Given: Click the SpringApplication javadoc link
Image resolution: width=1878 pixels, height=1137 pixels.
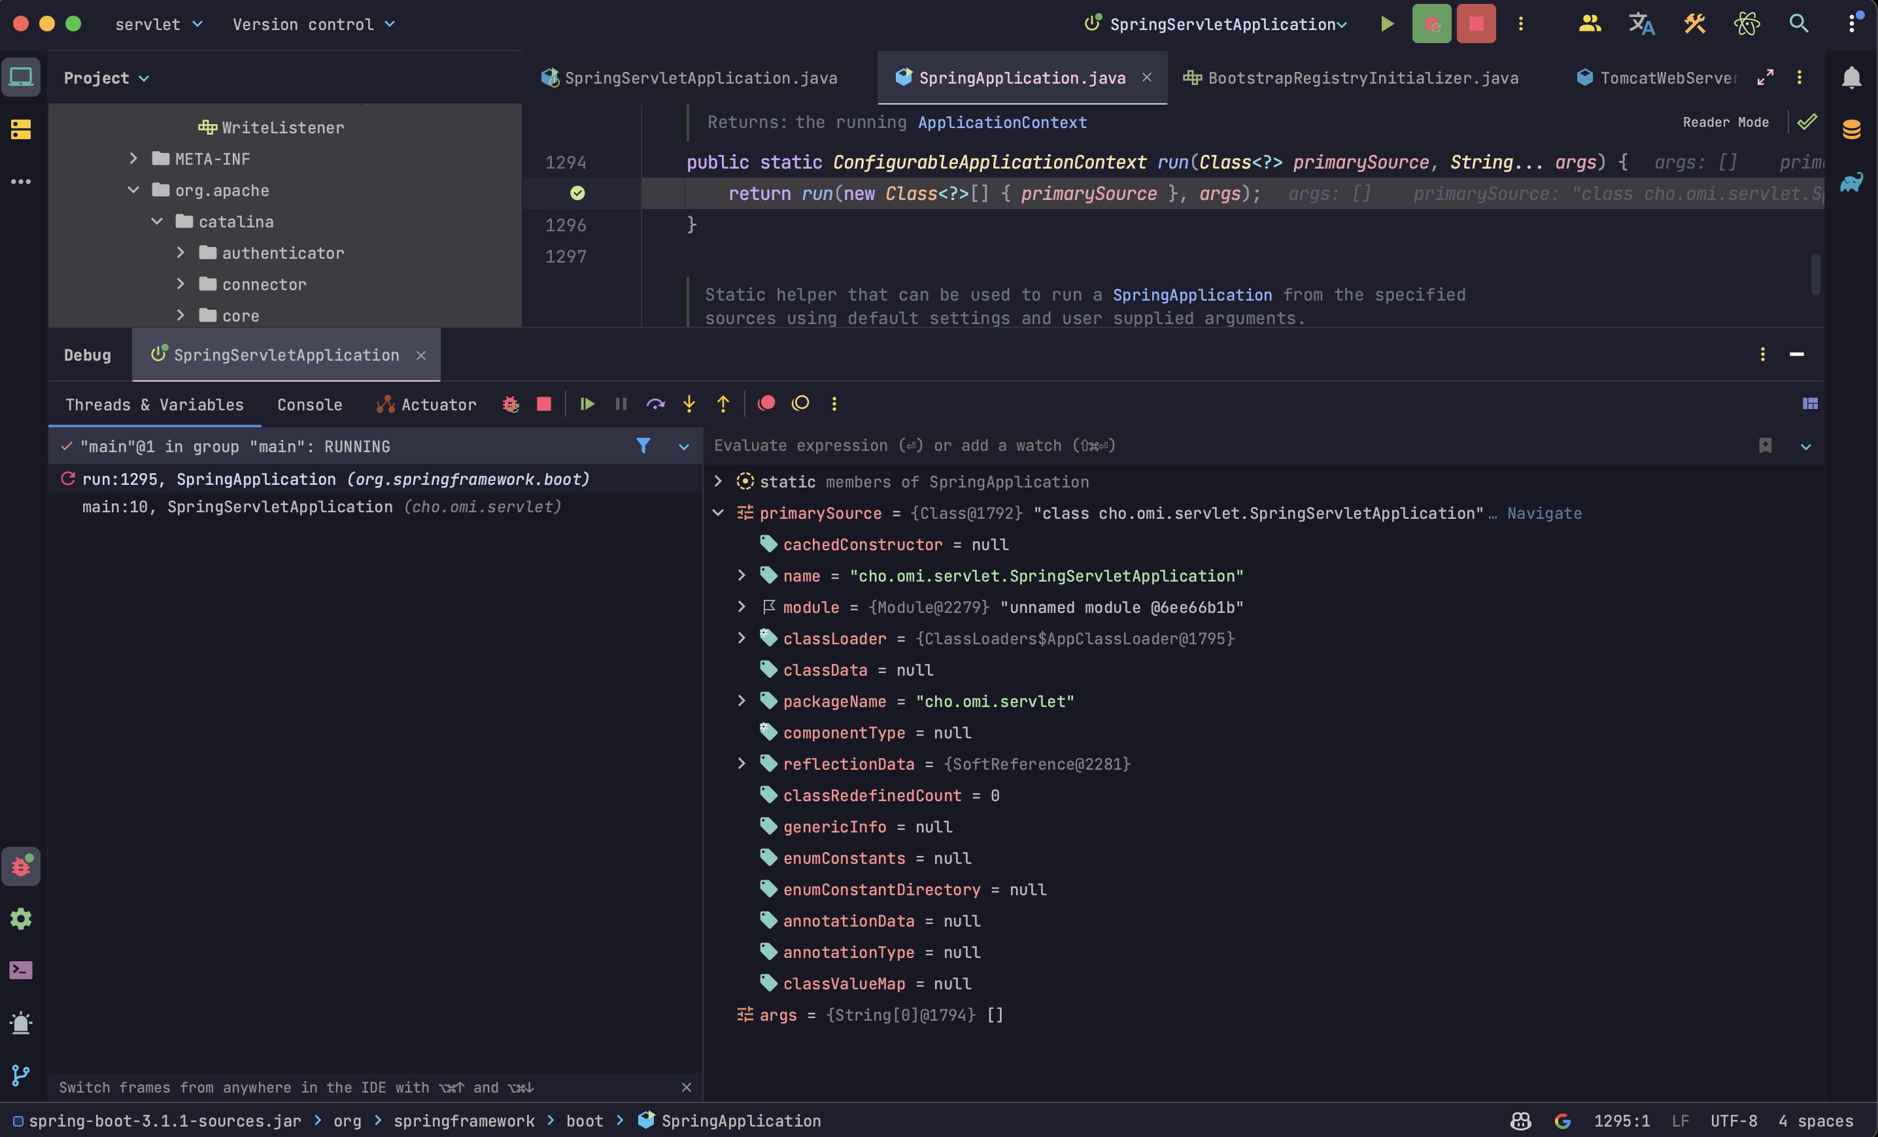Looking at the screenshot, I should pyautogui.click(x=1192, y=295).
